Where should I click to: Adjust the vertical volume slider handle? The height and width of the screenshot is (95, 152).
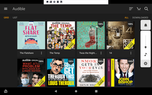(x=145, y=47)
